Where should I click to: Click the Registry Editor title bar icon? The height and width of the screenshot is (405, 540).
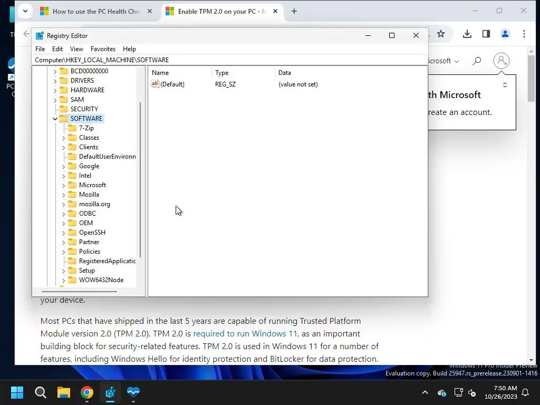coord(40,35)
